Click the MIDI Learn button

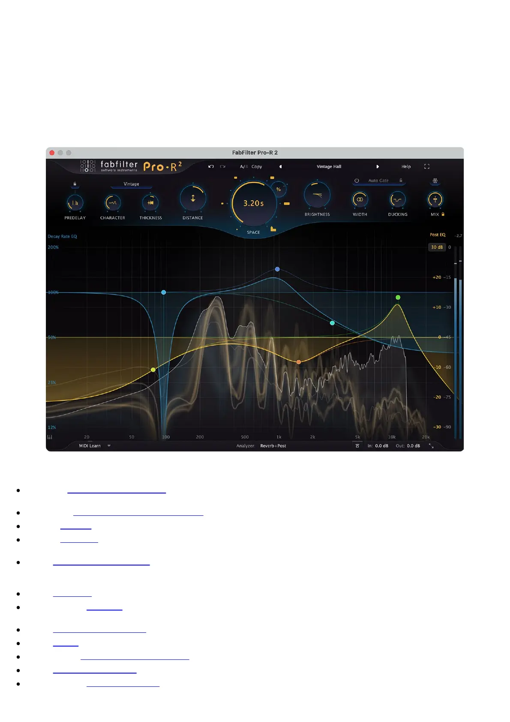[90, 446]
